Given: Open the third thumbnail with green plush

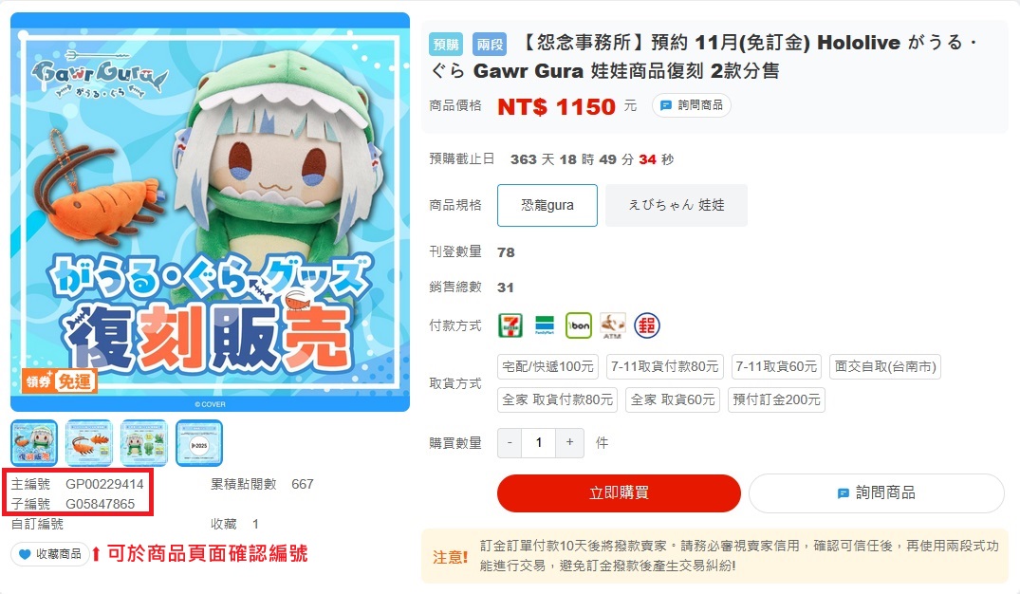Looking at the screenshot, I should pos(144,443).
